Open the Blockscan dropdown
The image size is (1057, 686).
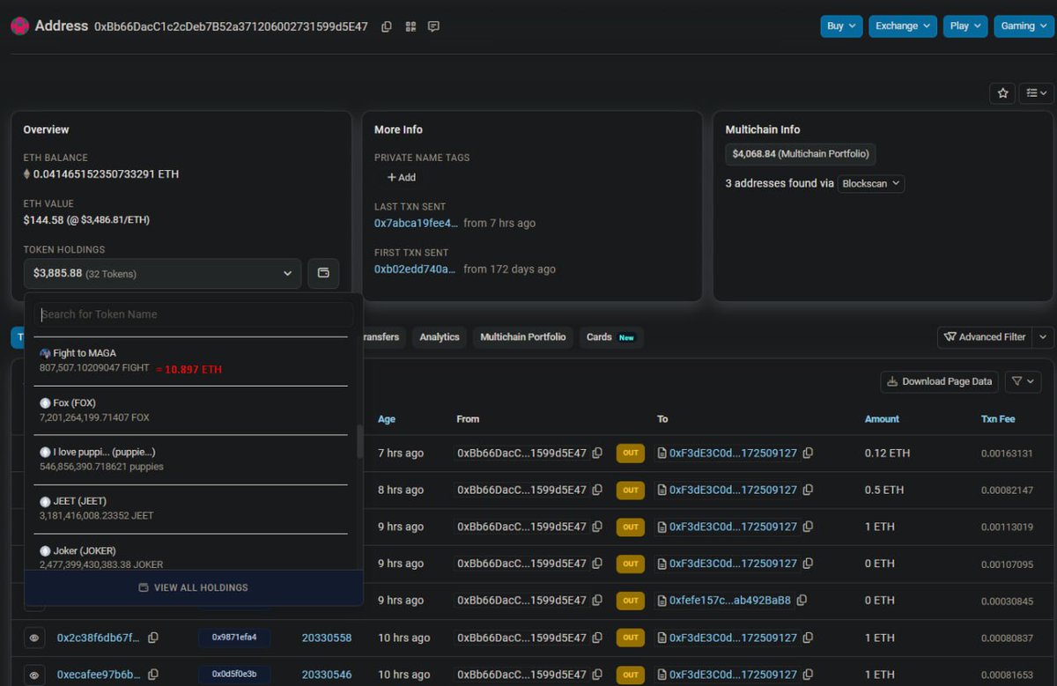point(870,184)
